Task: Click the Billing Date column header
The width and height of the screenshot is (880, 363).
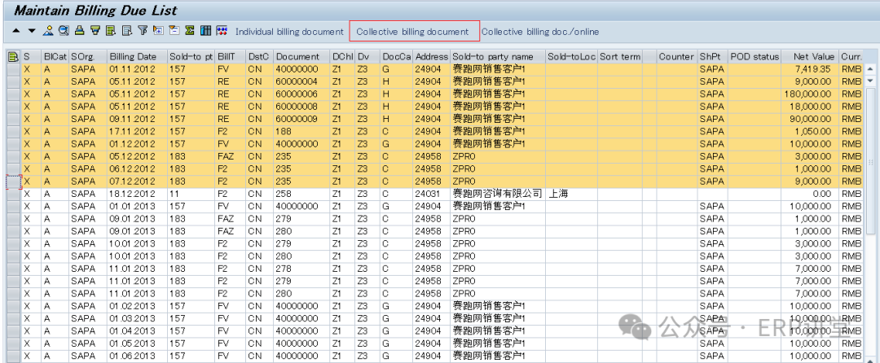Action: (133, 57)
